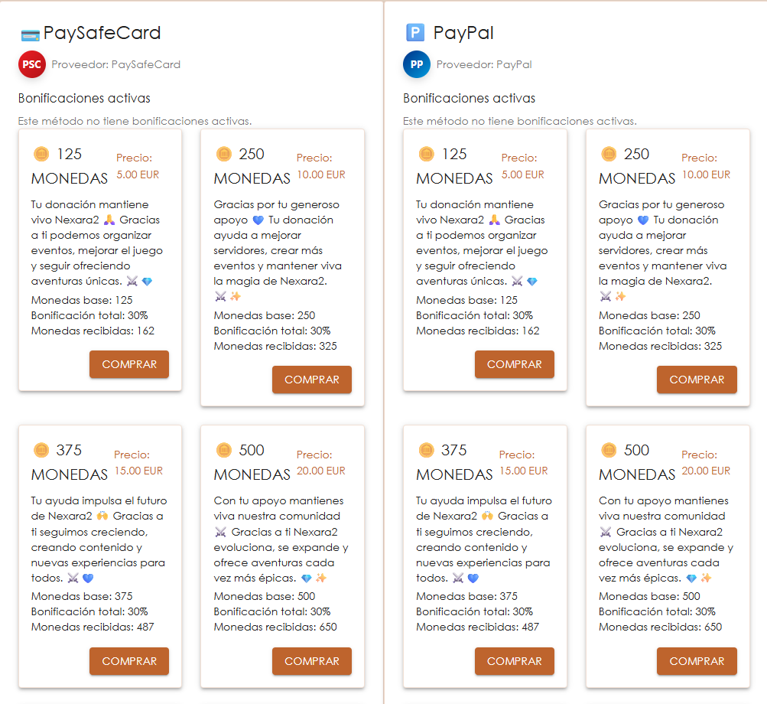Purchase 375 Monedas via PayPal
Screen dimensions: 767x704
pos(514,661)
